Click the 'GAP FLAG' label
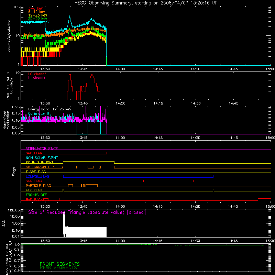The height and width of the screenshot is (275, 275). point(34,153)
